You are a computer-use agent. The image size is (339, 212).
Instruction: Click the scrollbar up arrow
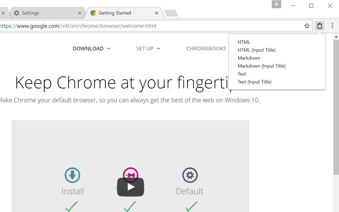coord(336,37)
